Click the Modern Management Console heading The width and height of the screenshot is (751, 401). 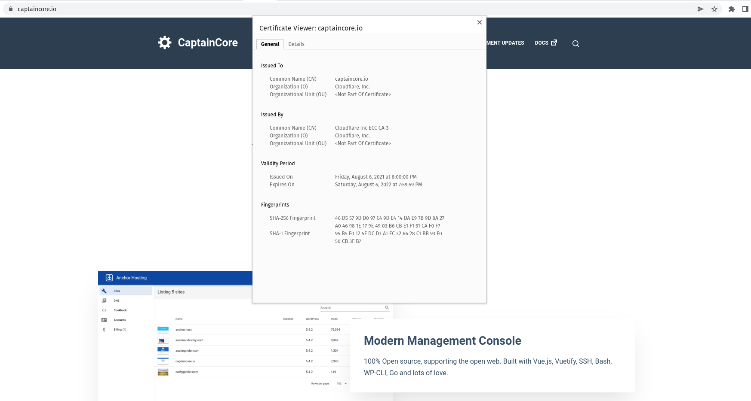click(443, 341)
